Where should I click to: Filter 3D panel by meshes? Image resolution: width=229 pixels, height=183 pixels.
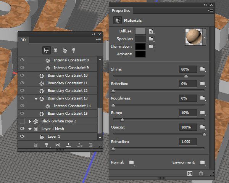(55, 50)
